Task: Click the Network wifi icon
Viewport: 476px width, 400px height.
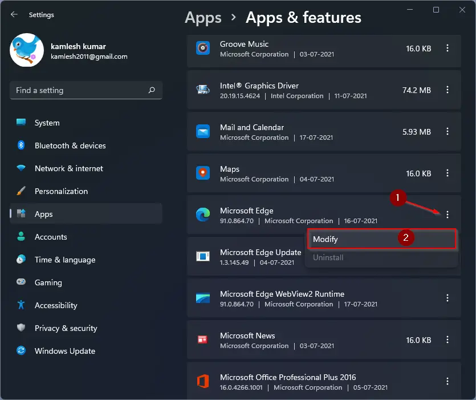Action: click(x=21, y=168)
